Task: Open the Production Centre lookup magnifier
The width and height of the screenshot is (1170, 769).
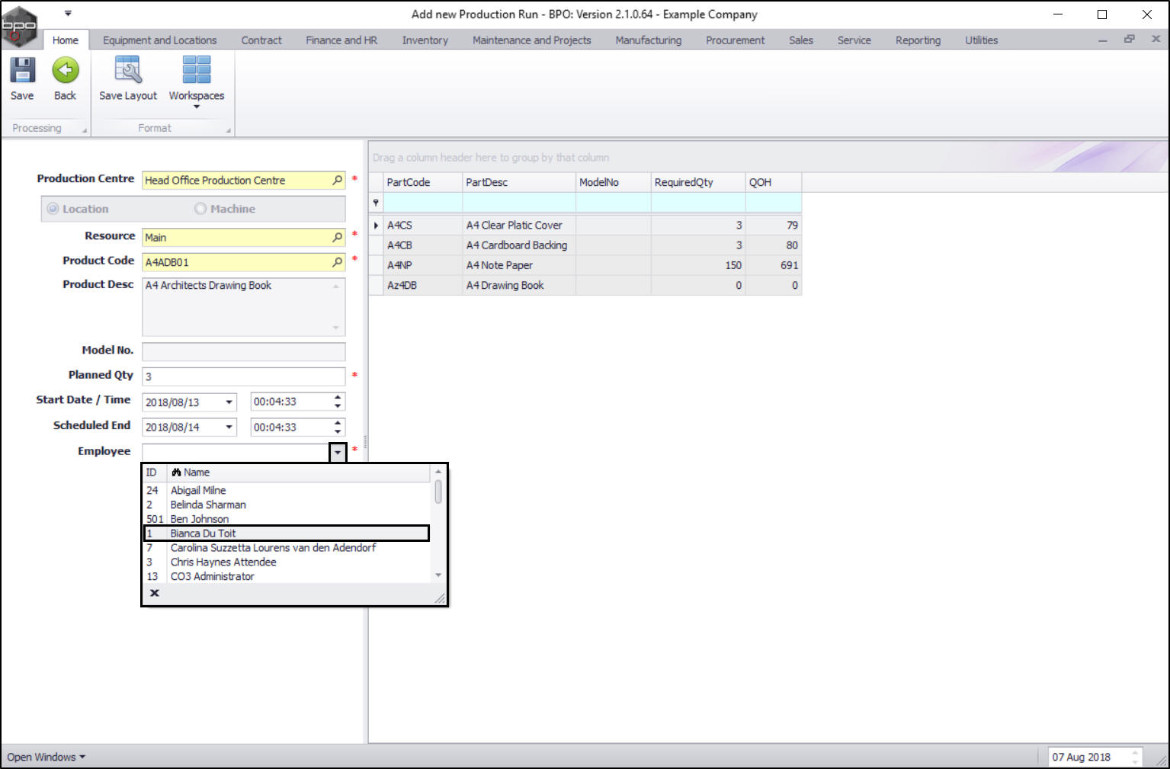Action: point(337,180)
